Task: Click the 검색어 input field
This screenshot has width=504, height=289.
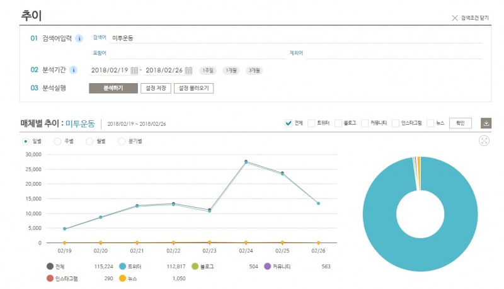Action: (296, 38)
